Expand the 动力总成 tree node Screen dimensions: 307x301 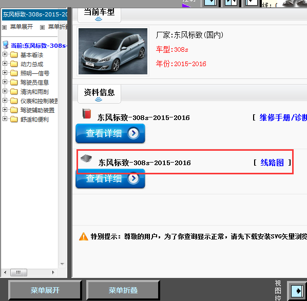click(5, 64)
